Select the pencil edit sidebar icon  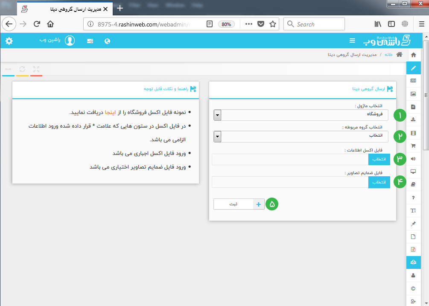tap(413, 68)
